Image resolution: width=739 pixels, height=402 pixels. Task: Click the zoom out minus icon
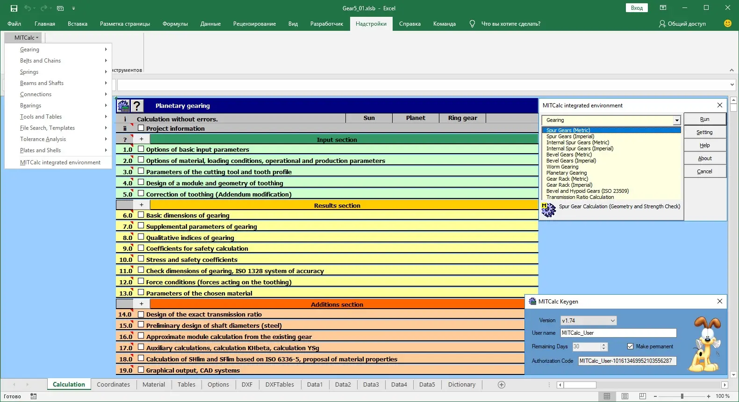pos(655,396)
